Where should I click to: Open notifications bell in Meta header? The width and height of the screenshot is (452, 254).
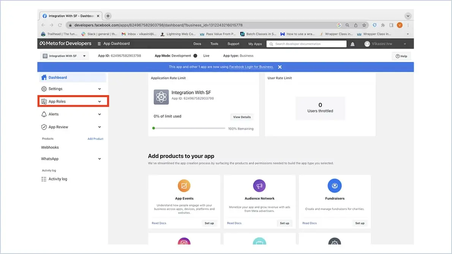click(352, 44)
